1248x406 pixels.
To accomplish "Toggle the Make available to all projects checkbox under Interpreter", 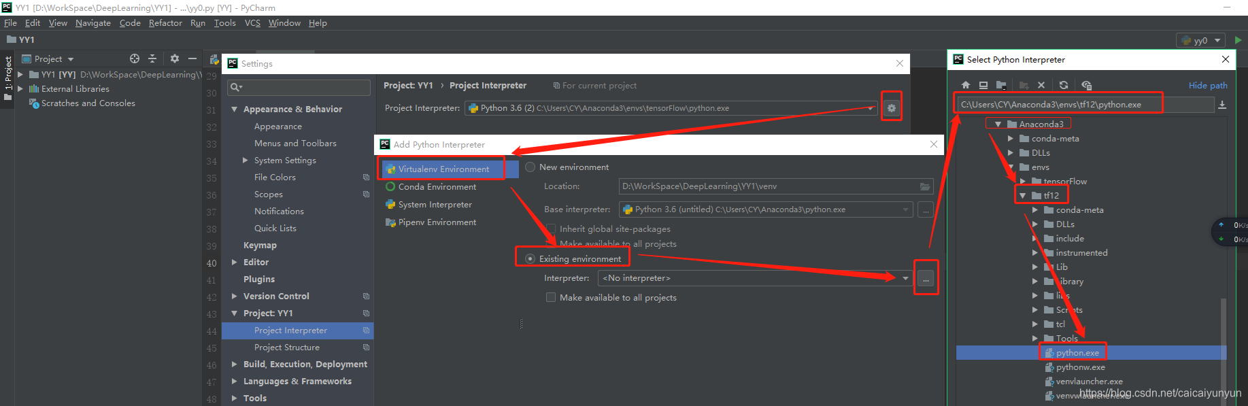I will tap(551, 298).
